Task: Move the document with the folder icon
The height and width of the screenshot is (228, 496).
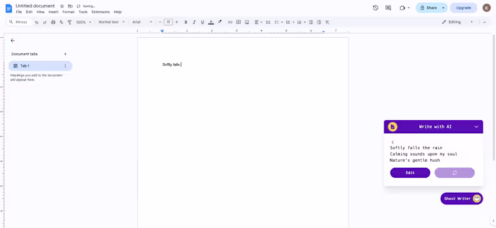Action: (x=70, y=6)
